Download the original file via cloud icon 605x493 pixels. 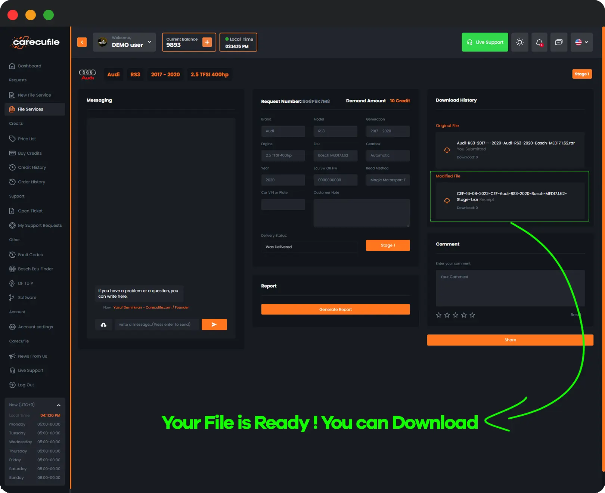pyautogui.click(x=447, y=150)
